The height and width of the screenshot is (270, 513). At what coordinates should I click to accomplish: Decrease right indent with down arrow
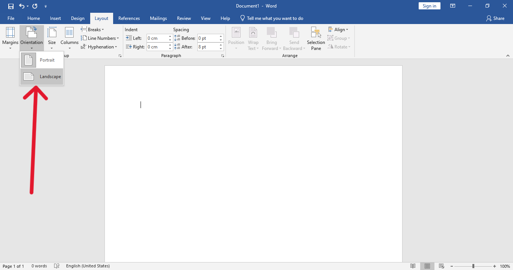[x=170, y=48]
